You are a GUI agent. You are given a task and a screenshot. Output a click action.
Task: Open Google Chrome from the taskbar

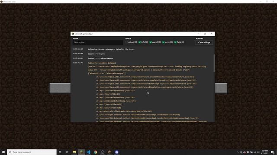(x=95, y=152)
